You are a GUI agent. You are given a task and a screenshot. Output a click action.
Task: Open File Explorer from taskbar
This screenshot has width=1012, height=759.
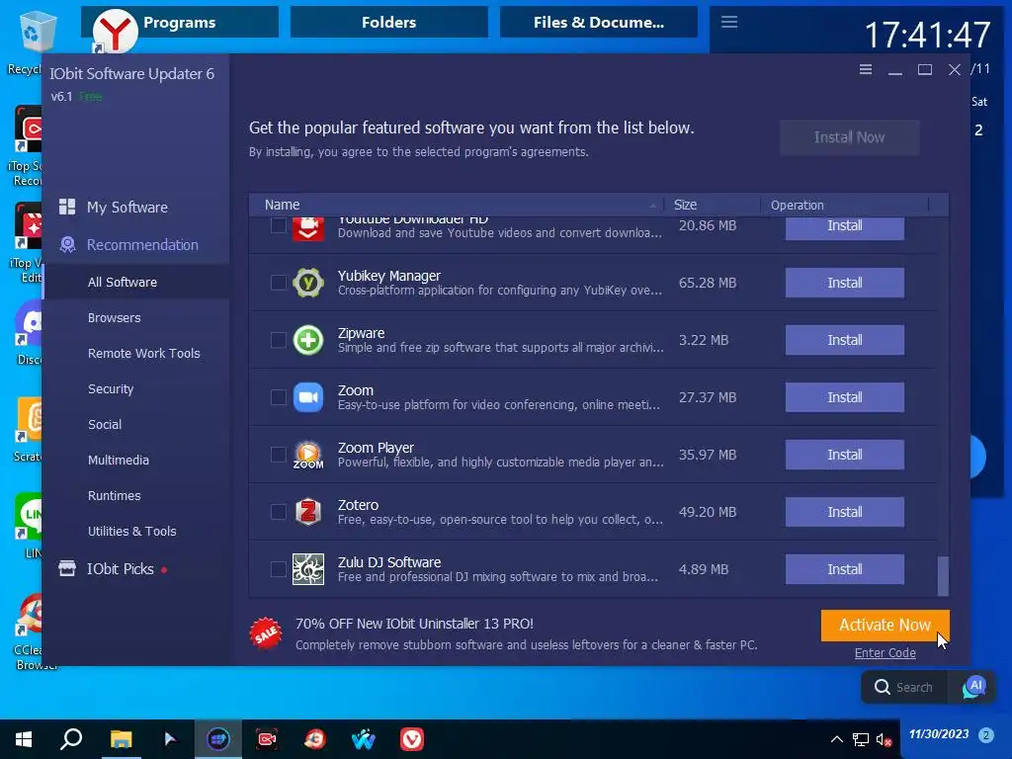coord(121,739)
